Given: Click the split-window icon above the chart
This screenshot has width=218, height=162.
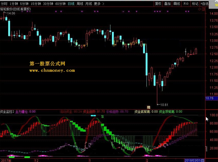Looking at the screenshot, I should (203, 9).
